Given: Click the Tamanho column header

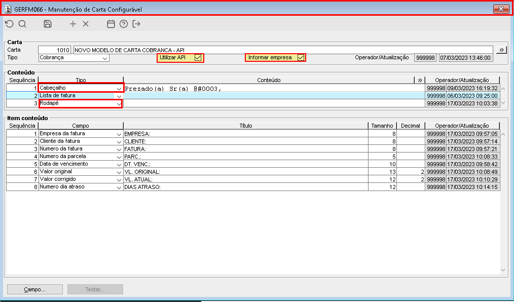Looking at the screenshot, I should (x=382, y=126).
